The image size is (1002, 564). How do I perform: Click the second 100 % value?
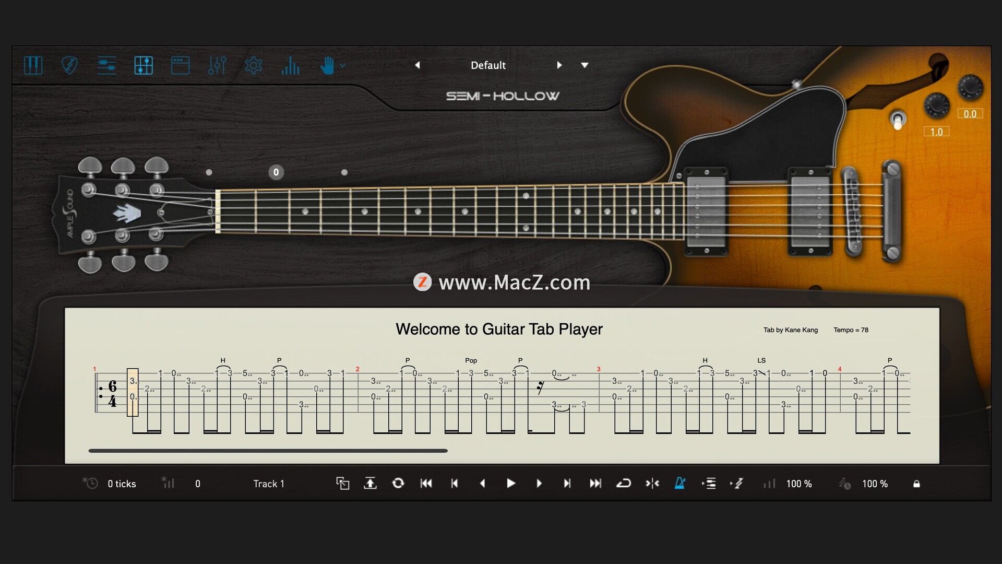click(875, 484)
